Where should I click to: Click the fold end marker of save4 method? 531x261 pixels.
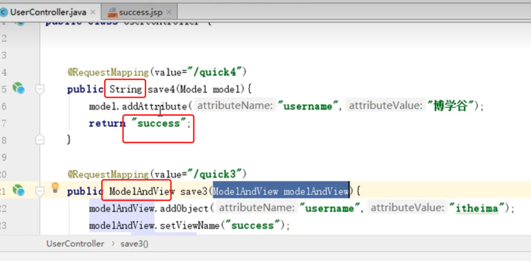coord(40,139)
